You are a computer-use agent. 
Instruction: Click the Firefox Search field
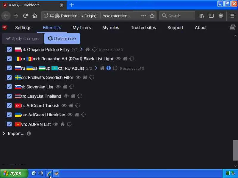click(x=177, y=16)
